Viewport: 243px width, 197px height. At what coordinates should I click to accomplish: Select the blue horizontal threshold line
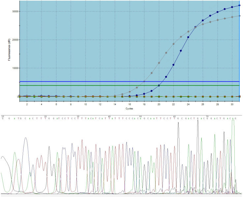pos(130,81)
